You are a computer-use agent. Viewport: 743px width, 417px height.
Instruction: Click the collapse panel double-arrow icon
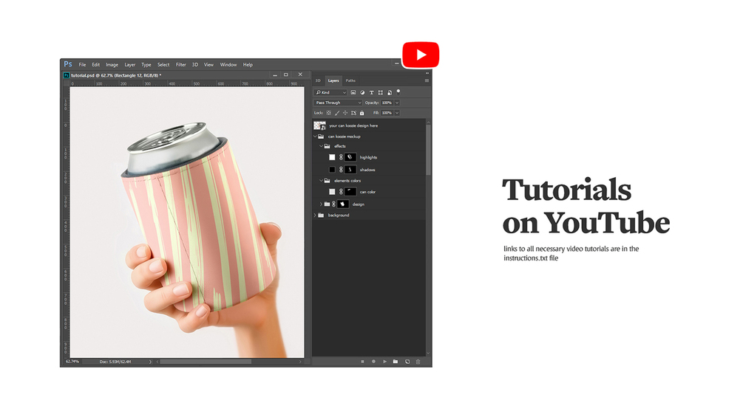tap(427, 73)
